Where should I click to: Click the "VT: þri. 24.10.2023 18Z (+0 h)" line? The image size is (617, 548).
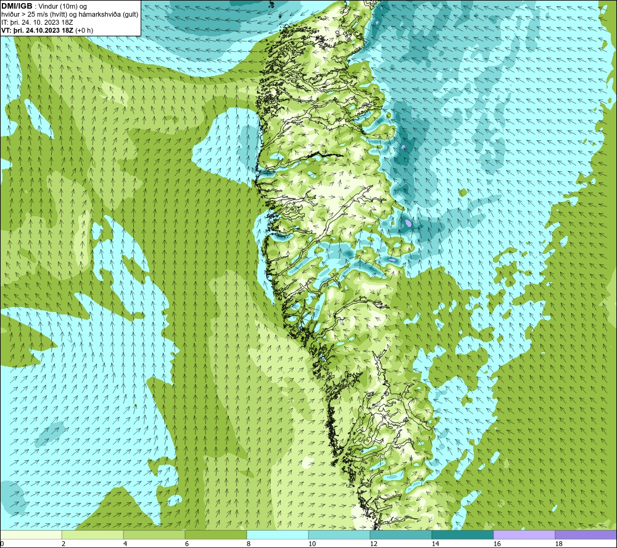[48, 30]
